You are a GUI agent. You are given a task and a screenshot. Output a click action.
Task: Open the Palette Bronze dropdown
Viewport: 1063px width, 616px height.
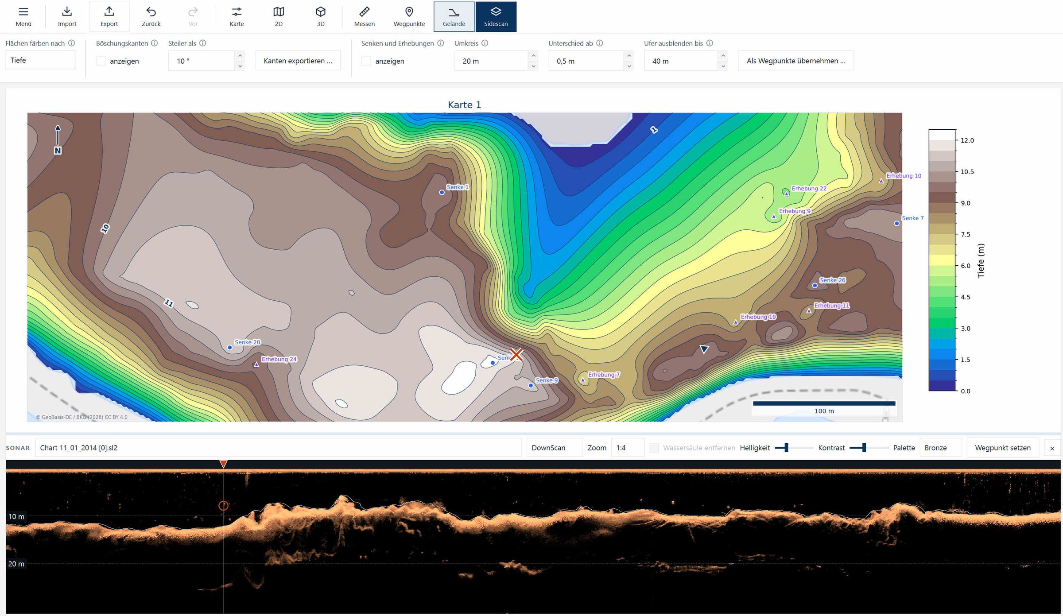point(941,448)
